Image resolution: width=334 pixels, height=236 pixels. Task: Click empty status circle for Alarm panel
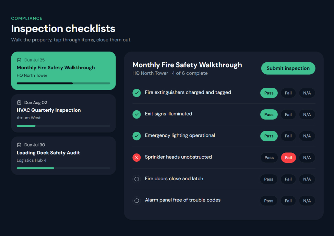tap(136, 200)
